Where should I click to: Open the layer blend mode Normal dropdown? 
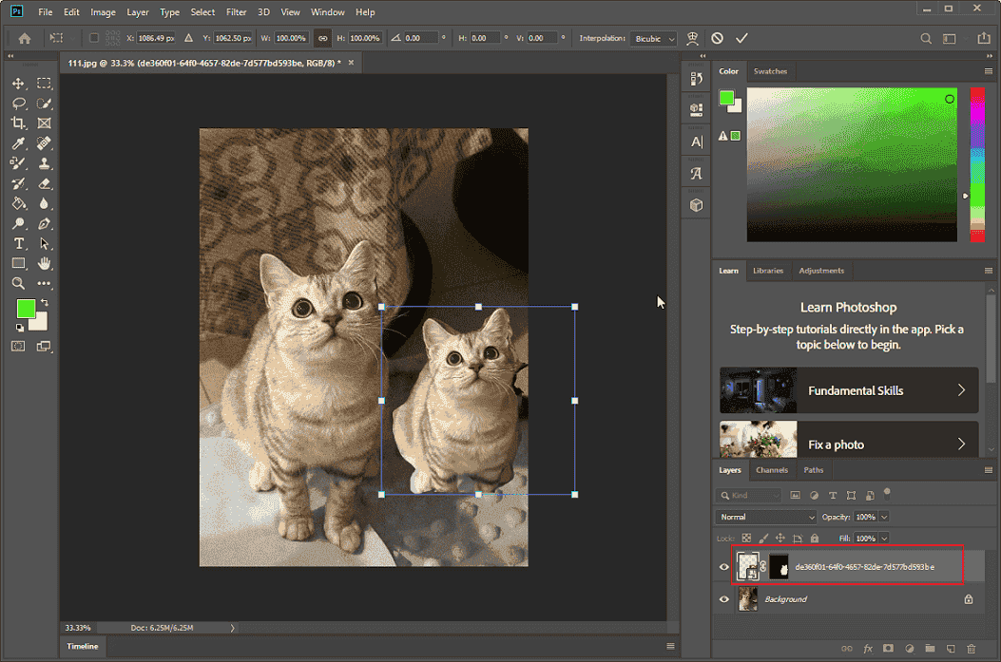coord(765,516)
